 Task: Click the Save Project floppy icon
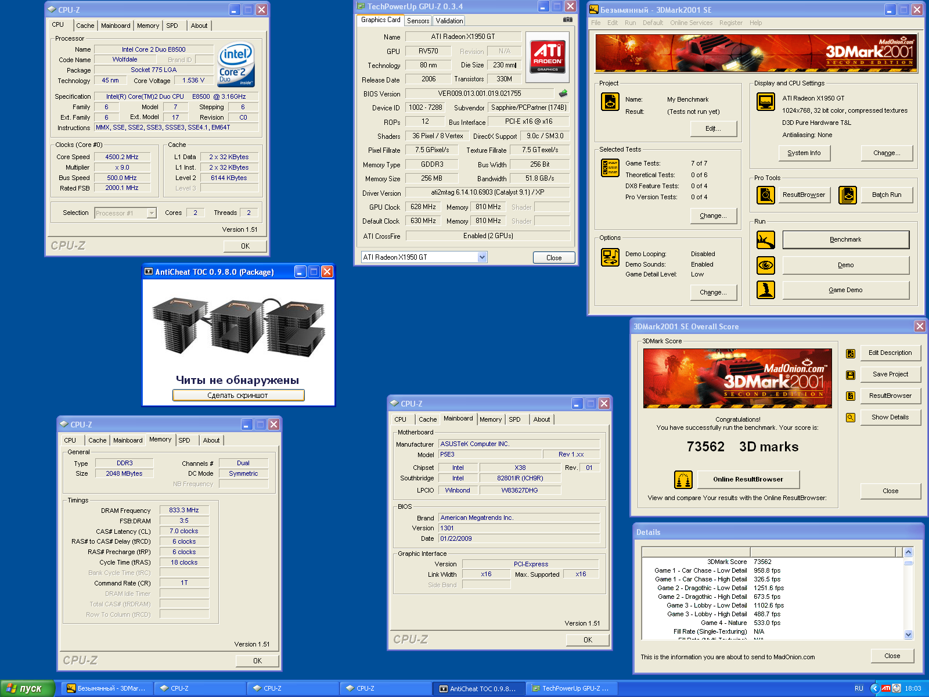[851, 375]
